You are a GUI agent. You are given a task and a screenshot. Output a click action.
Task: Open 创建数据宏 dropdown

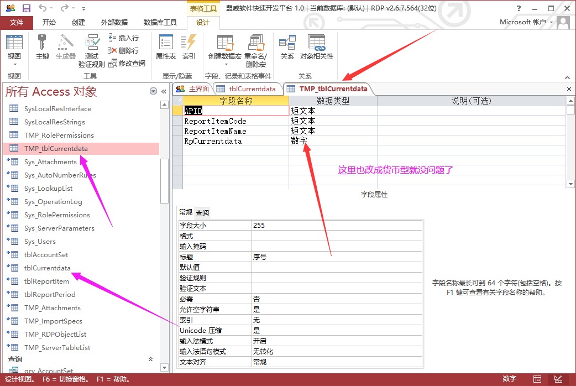point(225,51)
